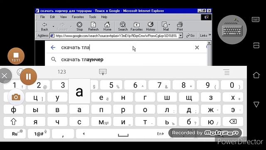This screenshot has height=150, width=266.
Task: Tap the 'л' key
Action: click(x=167, y=110)
